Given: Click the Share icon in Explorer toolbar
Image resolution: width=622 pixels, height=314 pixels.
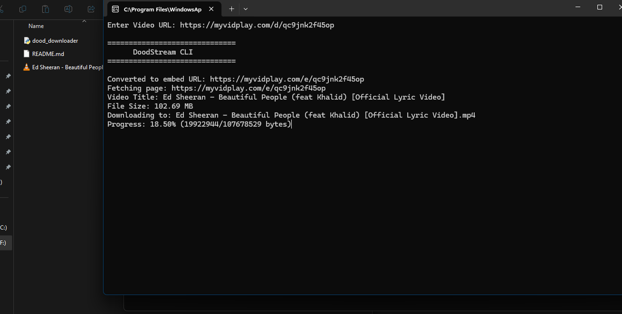Looking at the screenshot, I should tap(91, 9).
